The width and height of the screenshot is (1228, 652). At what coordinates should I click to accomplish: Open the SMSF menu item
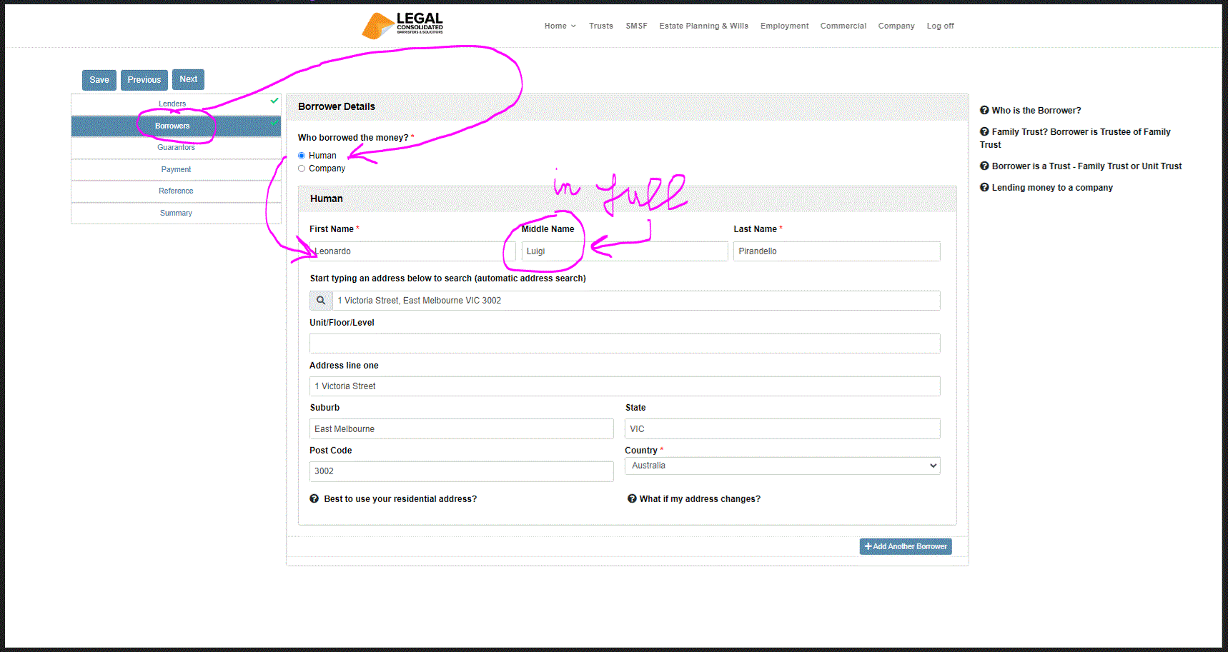click(636, 26)
